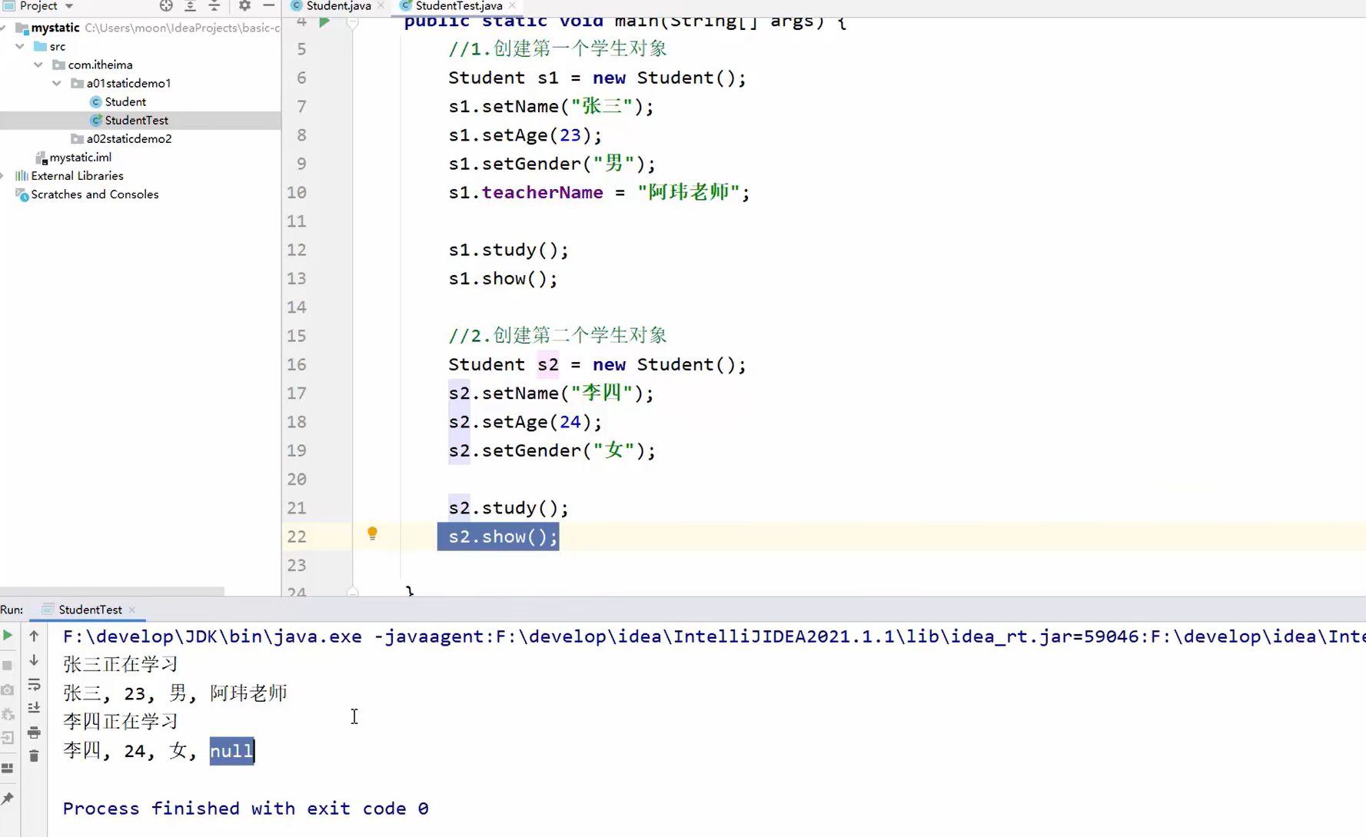Collapse the com.itheima package

tap(38, 65)
